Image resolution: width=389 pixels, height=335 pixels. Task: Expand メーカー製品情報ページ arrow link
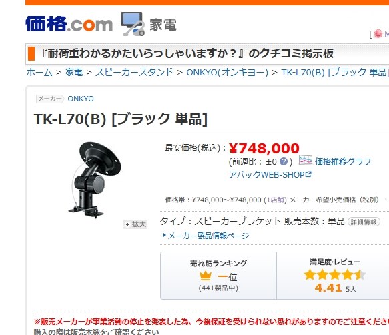pyautogui.click(x=206, y=236)
